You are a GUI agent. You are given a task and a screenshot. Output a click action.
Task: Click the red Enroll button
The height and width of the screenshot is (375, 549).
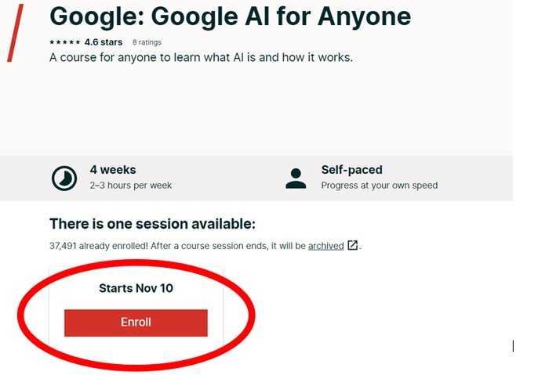pos(136,323)
